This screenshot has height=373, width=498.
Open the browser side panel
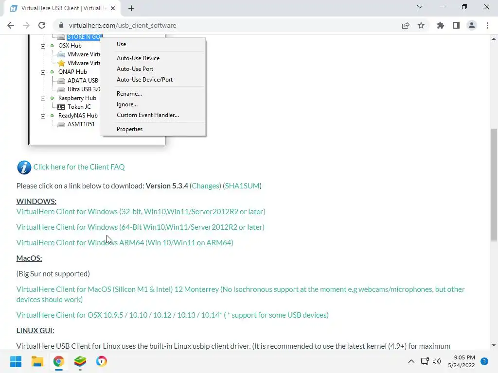pyautogui.click(x=456, y=25)
